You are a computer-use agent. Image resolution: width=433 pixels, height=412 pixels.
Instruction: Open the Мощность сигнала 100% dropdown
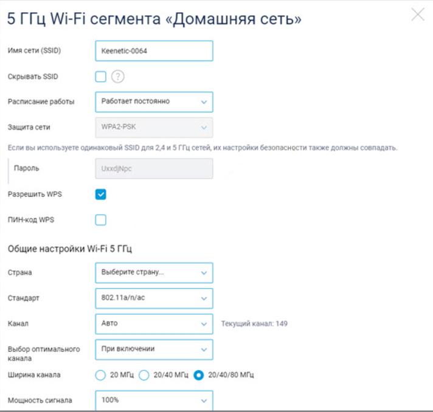[154, 400]
